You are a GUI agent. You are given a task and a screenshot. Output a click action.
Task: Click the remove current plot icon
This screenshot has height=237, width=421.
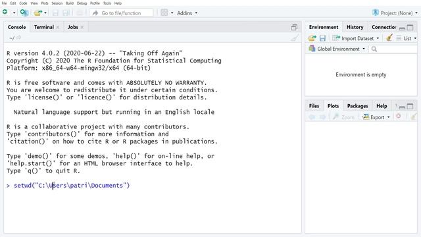[399, 116]
